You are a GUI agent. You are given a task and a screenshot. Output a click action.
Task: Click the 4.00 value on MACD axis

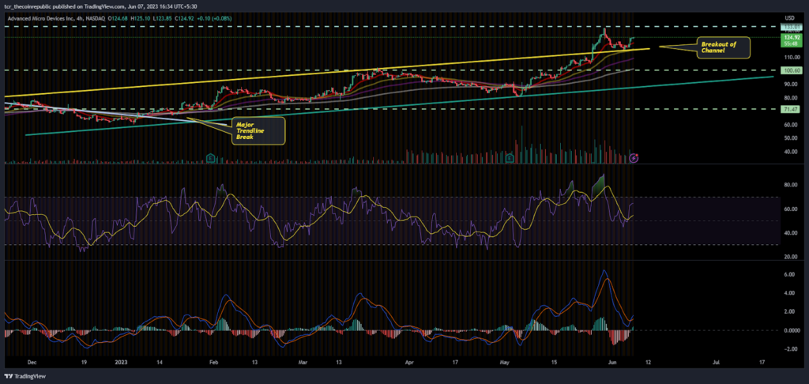click(791, 293)
